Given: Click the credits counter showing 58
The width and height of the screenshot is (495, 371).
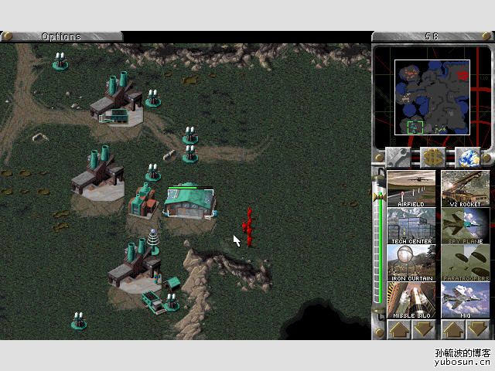Looking at the screenshot, I should coord(432,36).
